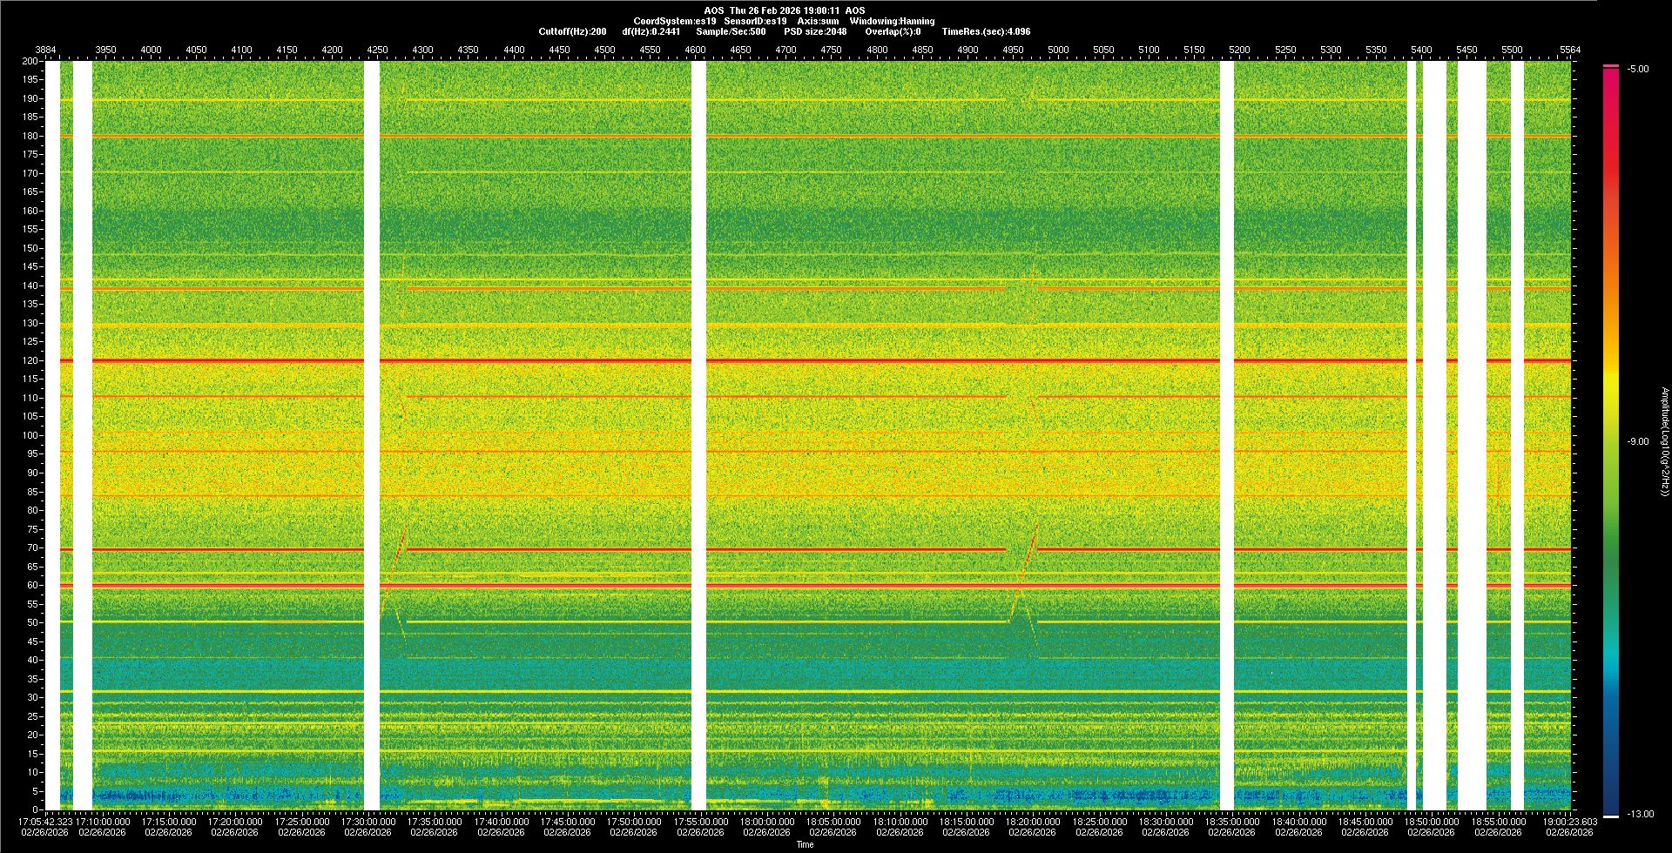
Task: Click the 19:00:23.603 end time label
Action: (x=1569, y=822)
